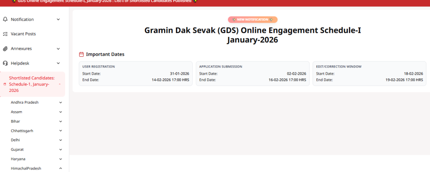Select Delhi from the state list
This screenshot has width=430, height=172.
click(x=16, y=140)
